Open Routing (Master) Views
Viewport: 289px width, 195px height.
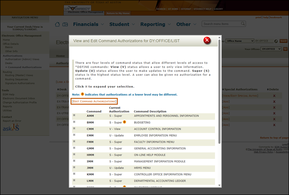click(19, 75)
